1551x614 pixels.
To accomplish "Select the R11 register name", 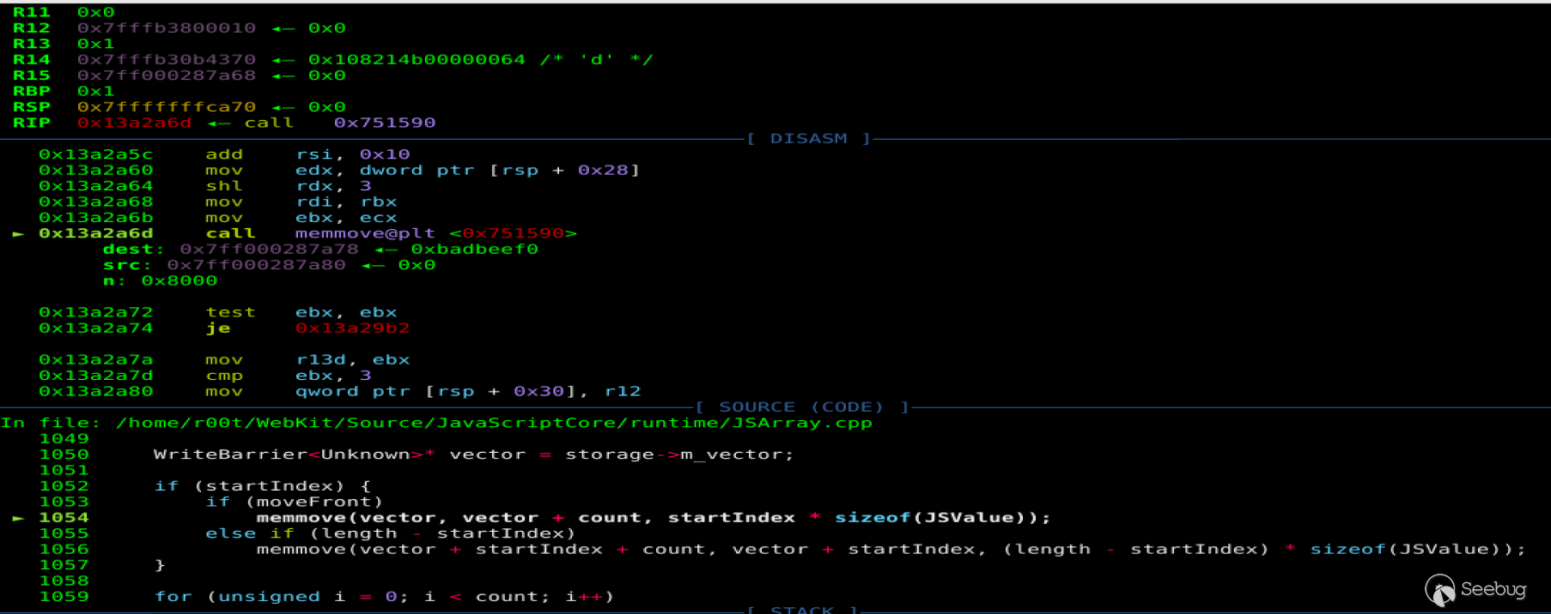I will pos(31,12).
